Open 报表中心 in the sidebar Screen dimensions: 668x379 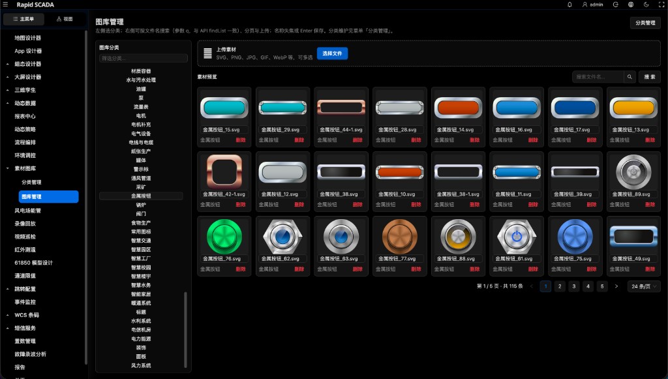25,116
